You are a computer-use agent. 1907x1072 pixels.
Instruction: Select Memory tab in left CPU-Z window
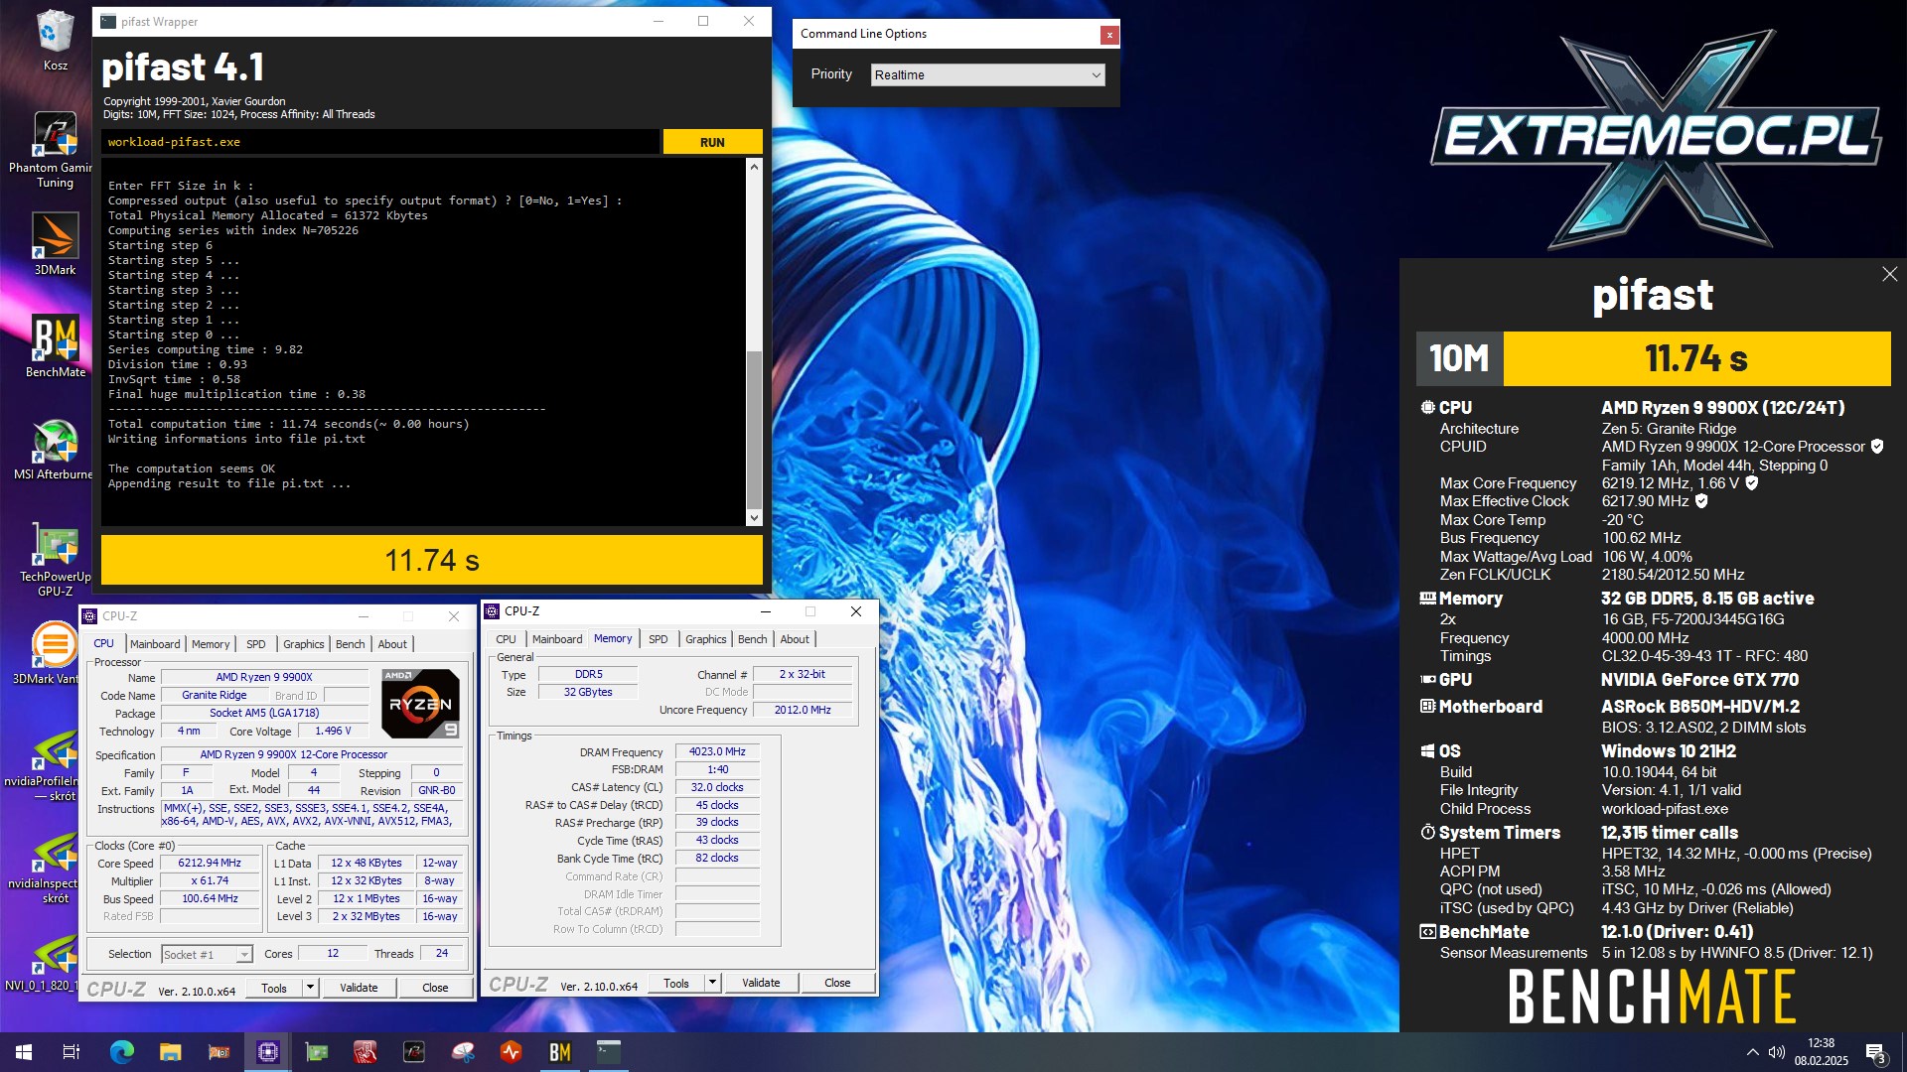click(211, 644)
